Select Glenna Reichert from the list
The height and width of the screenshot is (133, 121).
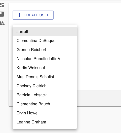pos(45,50)
